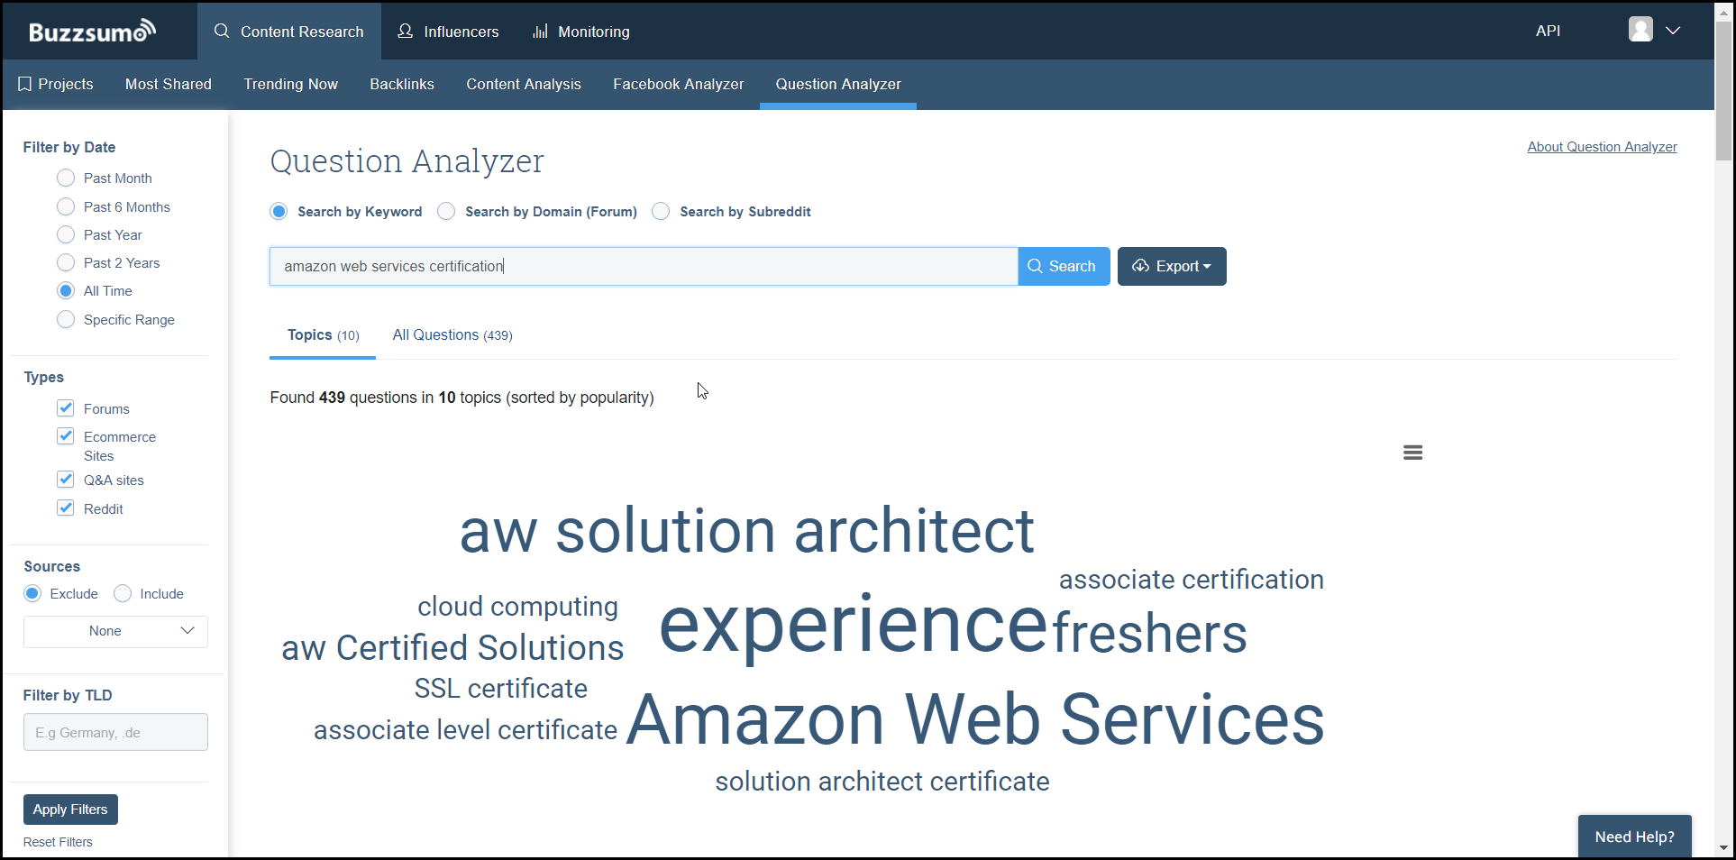The image size is (1736, 860).
Task: Click 'aw Certified Solutions' topic
Action: (x=452, y=647)
